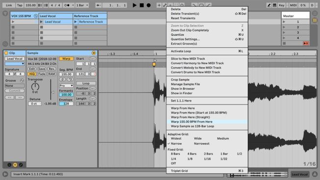The height and width of the screenshot is (180, 320).
Task: Click the preview play icon in status bar
Action: [x=5, y=174]
